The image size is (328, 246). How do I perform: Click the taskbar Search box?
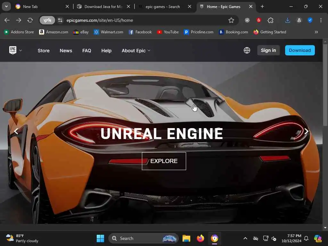click(x=143, y=238)
